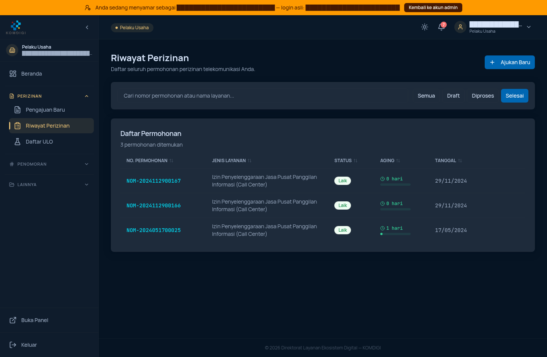Click the KOMDIGI logo
Viewport: 547px width, 357px height.
(x=16, y=27)
